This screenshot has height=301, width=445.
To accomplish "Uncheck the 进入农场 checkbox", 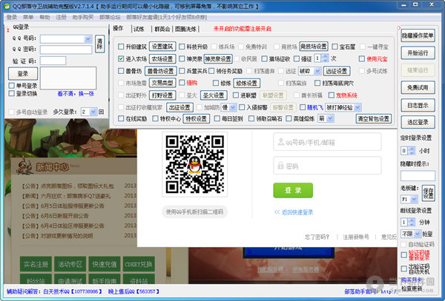I will point(121,59).
